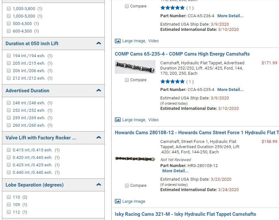Select 205 int./215 exh. duration filter

coord(9,63)
